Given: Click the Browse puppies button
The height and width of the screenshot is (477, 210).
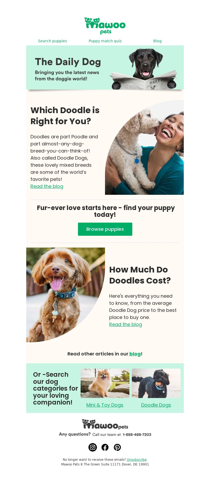Looking at the screenshot, I should (105, 229).
